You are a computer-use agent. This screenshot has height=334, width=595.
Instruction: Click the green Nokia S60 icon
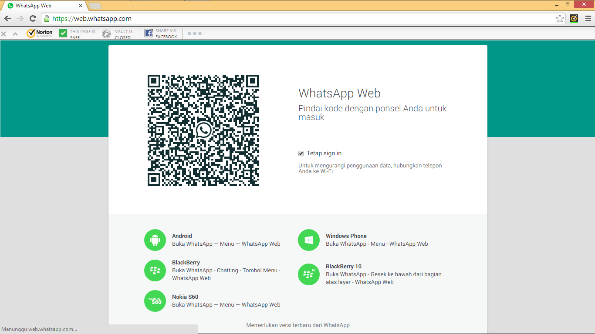(155, 301)
